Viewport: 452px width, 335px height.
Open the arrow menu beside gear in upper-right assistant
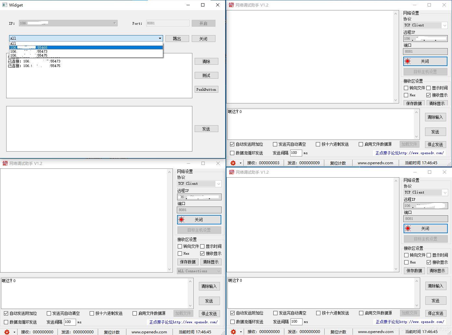(241, 163)
